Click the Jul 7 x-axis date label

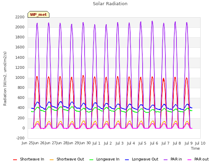coord(165,144)
